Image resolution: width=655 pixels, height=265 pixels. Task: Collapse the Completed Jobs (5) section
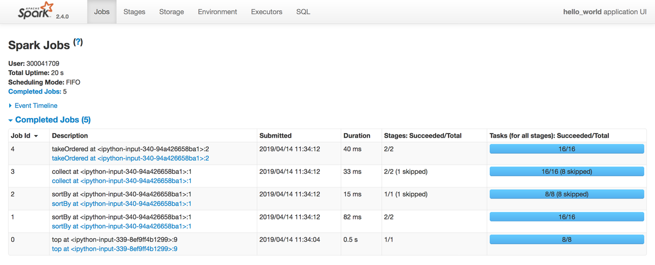coord(49,120)
